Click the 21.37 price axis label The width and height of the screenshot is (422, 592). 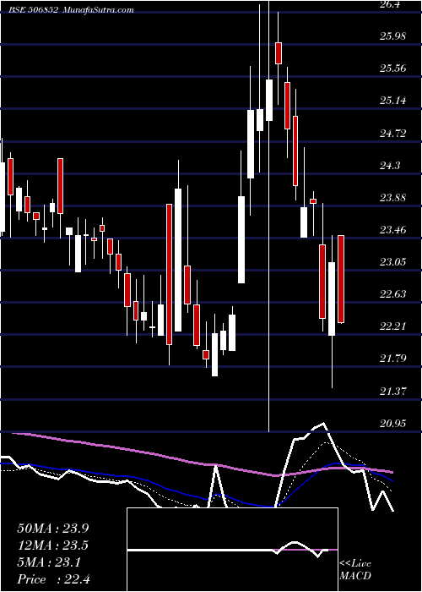point(392,391)
